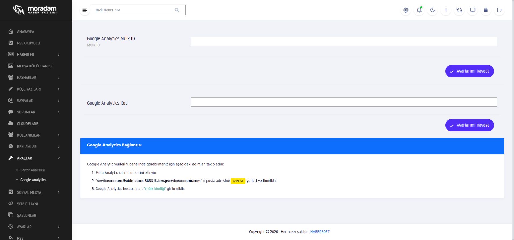Open SİTE DİZAYNI menu item
Image resolution: width=514 pixels, height=240 pixels.
(x=27, y=204)
